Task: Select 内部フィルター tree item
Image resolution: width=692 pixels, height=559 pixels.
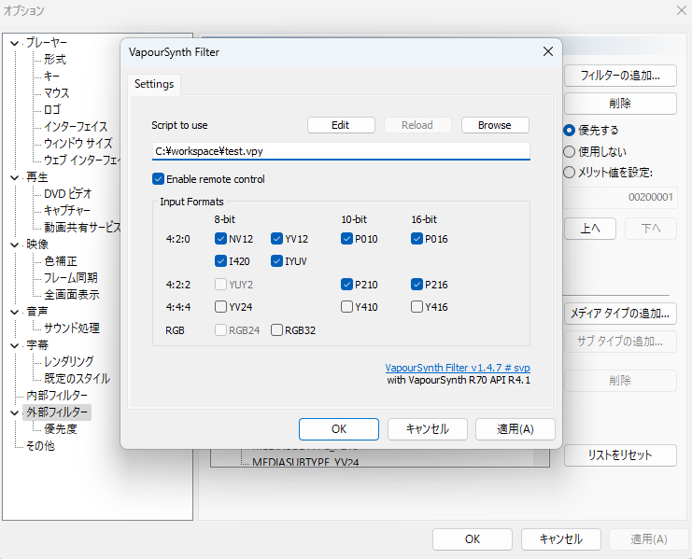Action: (x=57, y=396)
